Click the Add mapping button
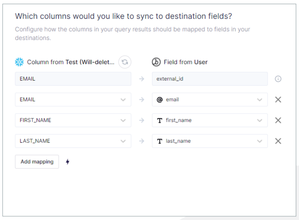Viewport: 299px width, 220px height. (x=37, y=162)
